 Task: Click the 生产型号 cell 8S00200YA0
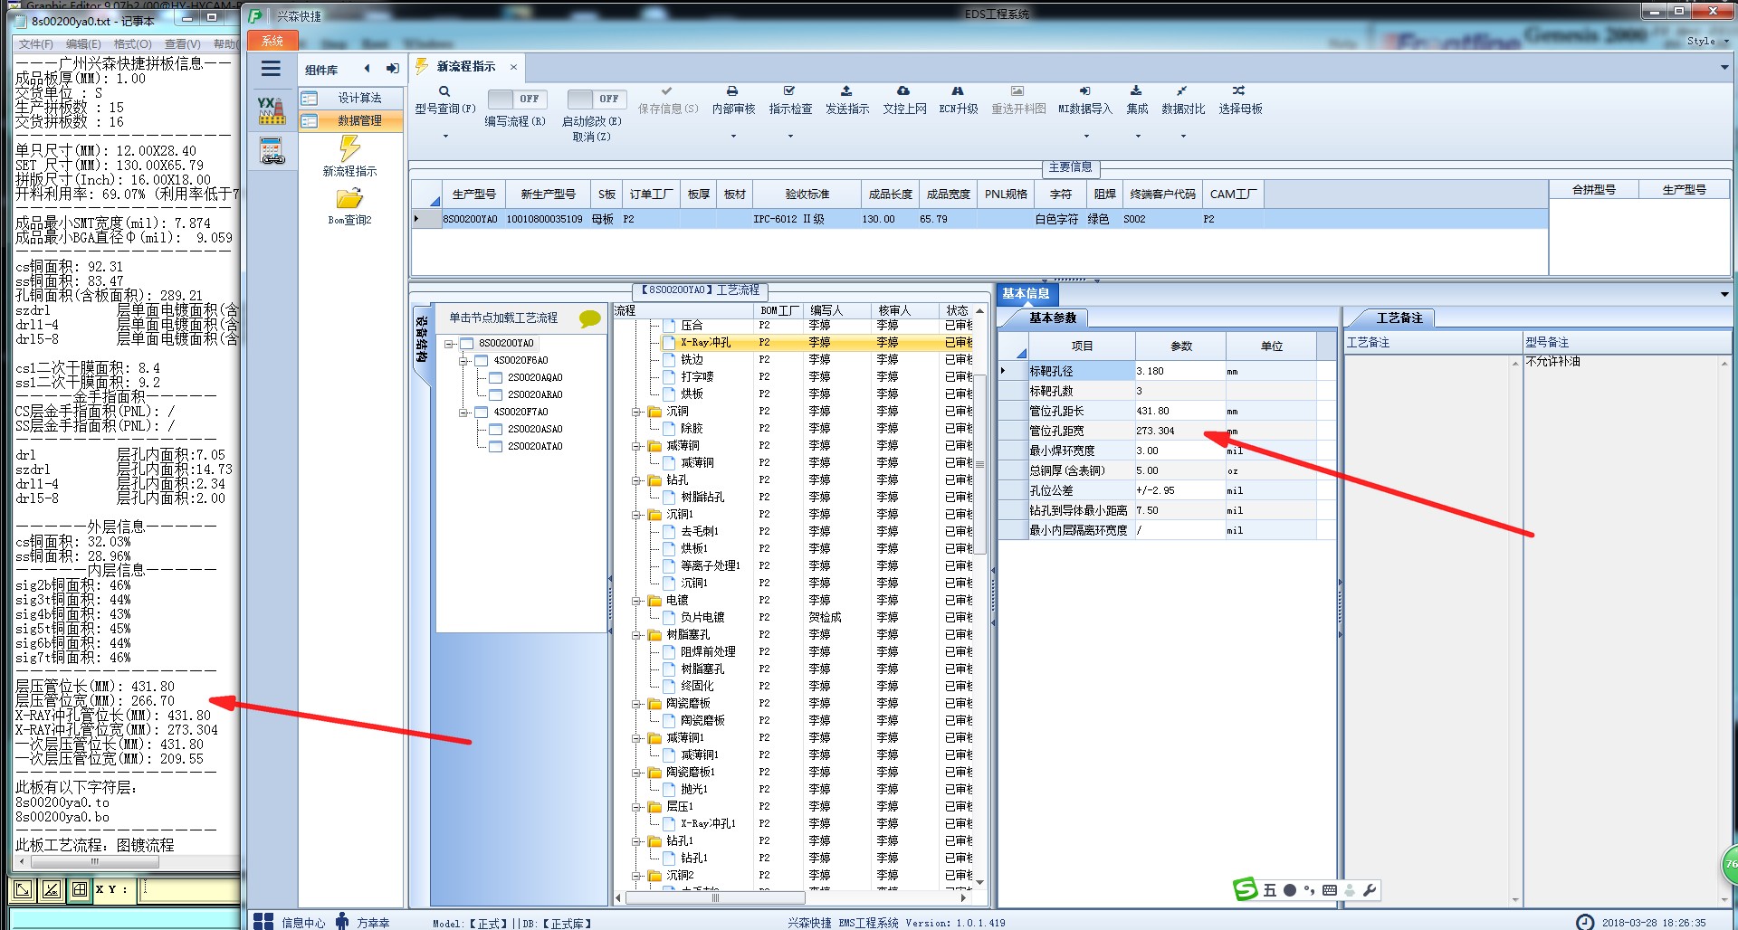470,220
